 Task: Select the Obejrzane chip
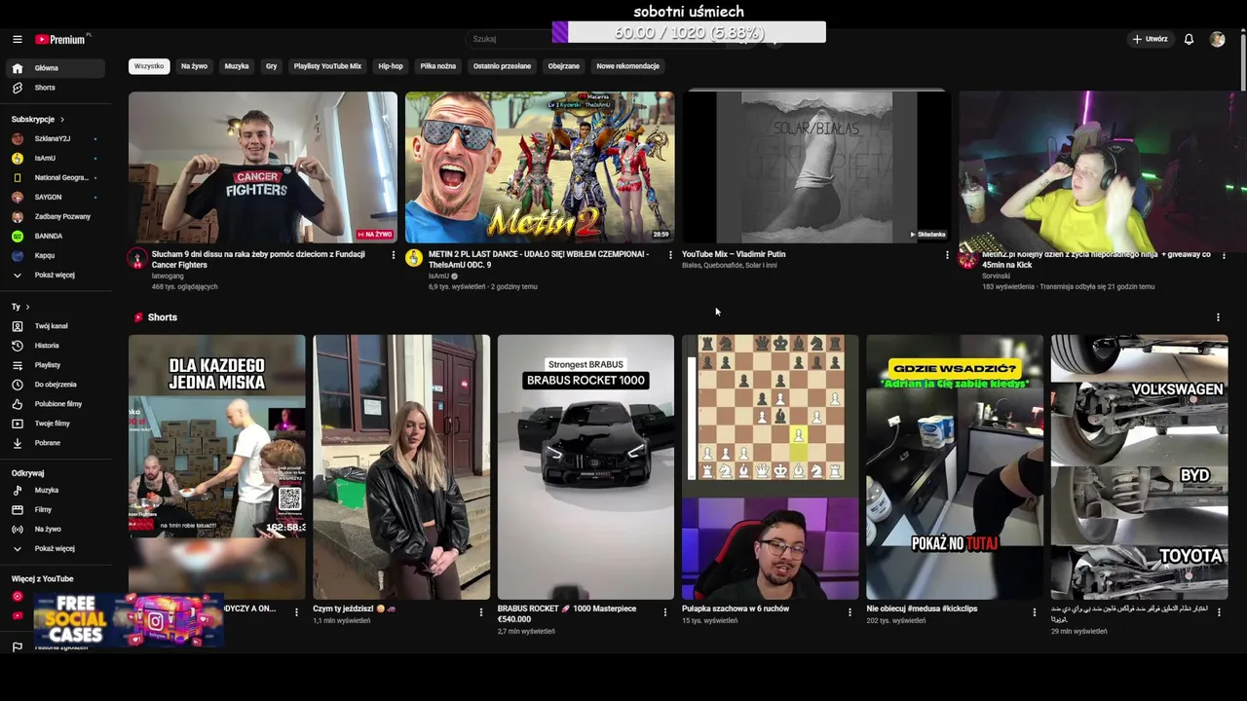(564, 66)
